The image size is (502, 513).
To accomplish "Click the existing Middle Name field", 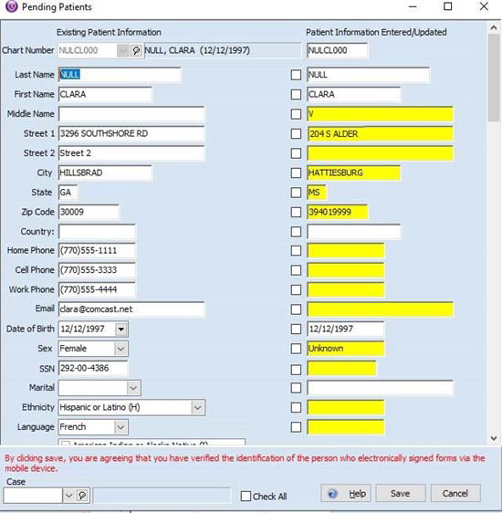I will point(131,114).
